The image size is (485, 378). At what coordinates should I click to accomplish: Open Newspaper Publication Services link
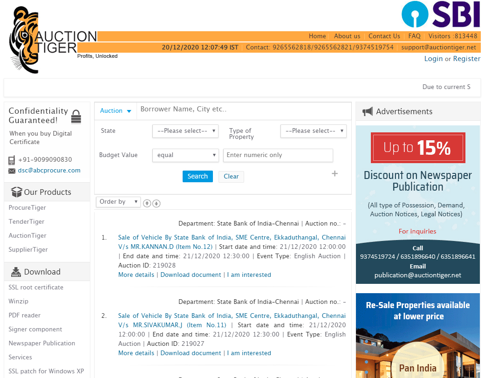(42, 350)
